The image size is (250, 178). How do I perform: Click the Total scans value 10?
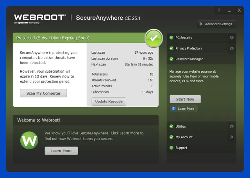coord(151,74)
